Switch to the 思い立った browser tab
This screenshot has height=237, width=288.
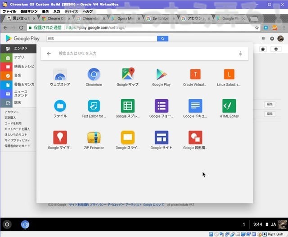point(21,18)
